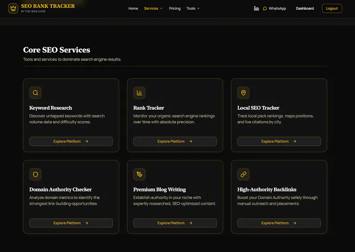The image size is (355, 252).
Task: Click the Domain Authority Checker shield icon
Action: pos(35,174)
